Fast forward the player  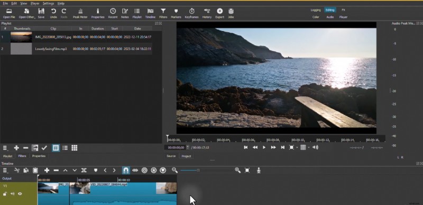click(x=273, y=148)
